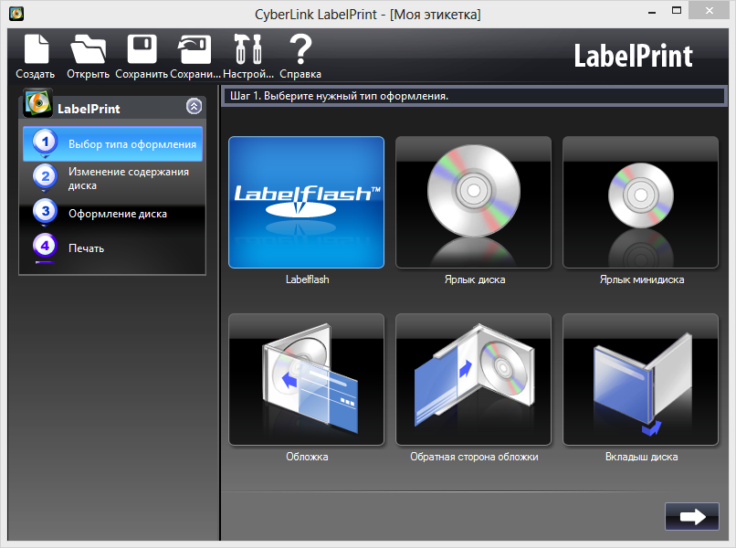736x548 pixels.
Task: Pick the Обратная сторона обложки template
Action: [x=473, y=378]
